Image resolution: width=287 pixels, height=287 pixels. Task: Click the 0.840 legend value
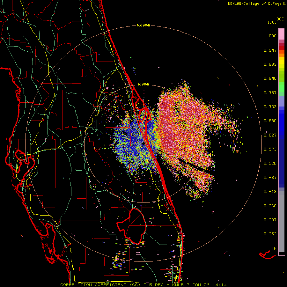click(x=270, y=78)
